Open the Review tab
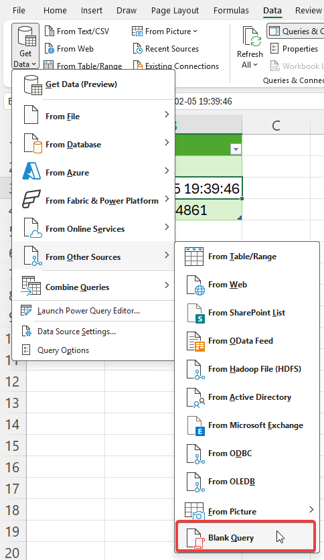The height and width of the screenshot is (560, 324). [309, 10]
